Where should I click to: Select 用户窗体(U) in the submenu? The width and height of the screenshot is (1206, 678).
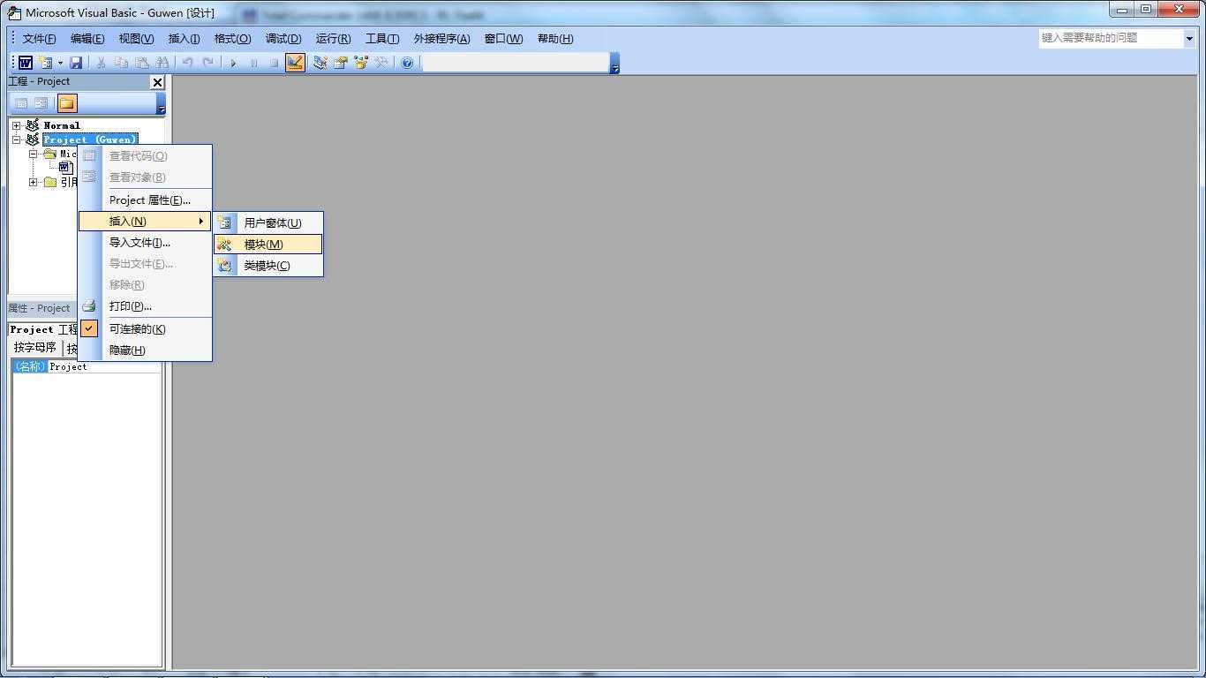[x=268, y=223]
